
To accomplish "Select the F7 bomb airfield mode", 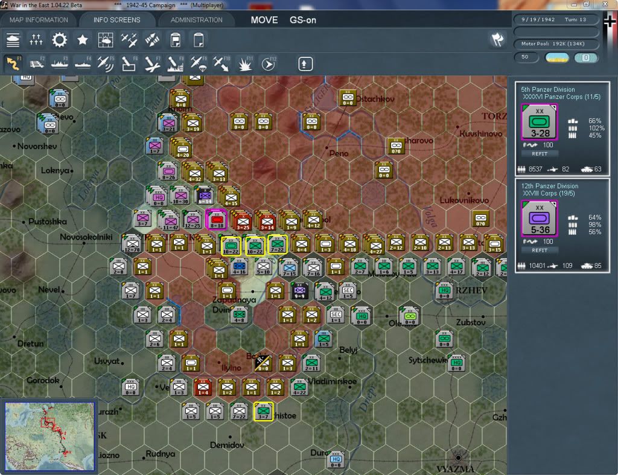I will [152, 63].
